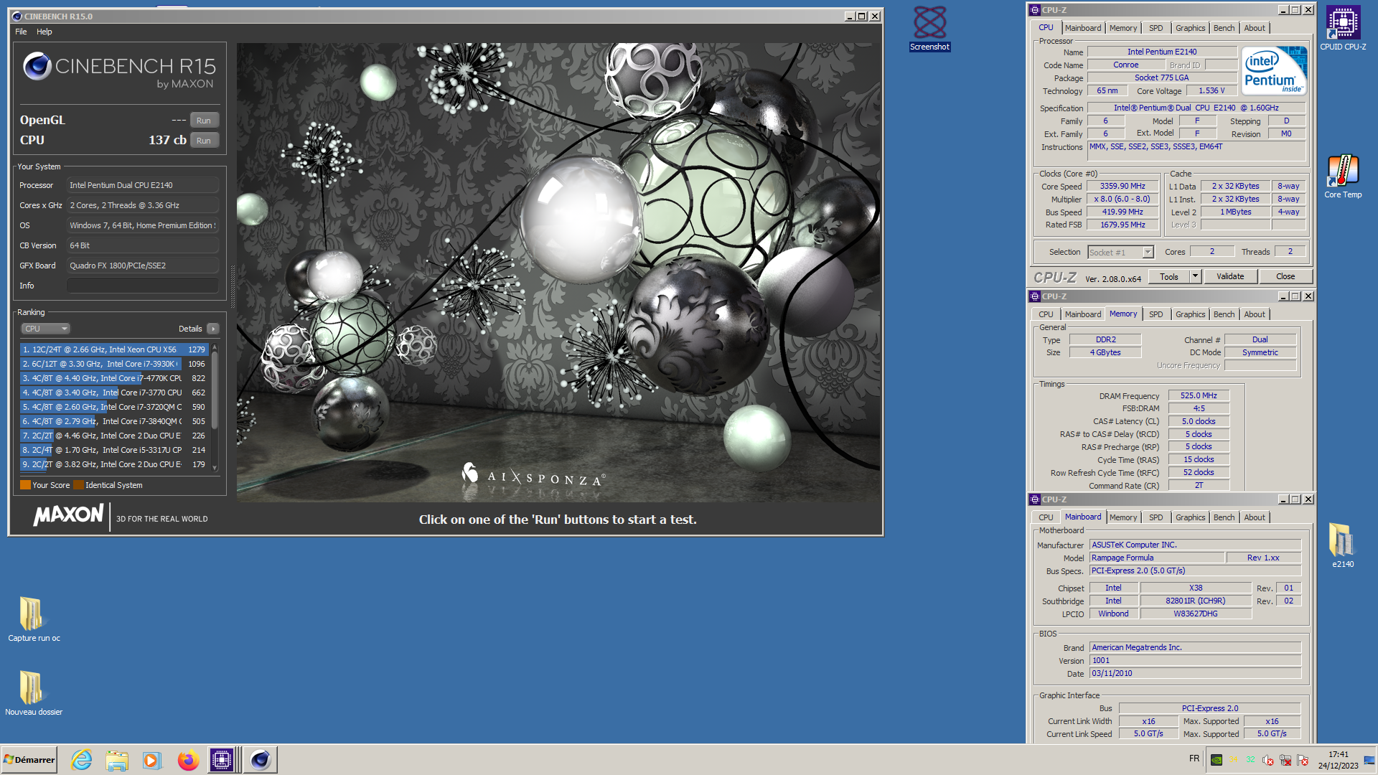The width and height of the screenshot is (1378, 775).
Task: Open About tab in bottom CPU-Z window
Action: pos(1254,517)
